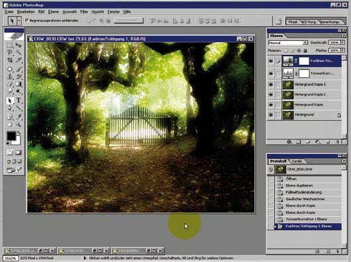Screen dimensions: 351x262
Task: Select the Crop tool
Action: [x=10, y=60]
